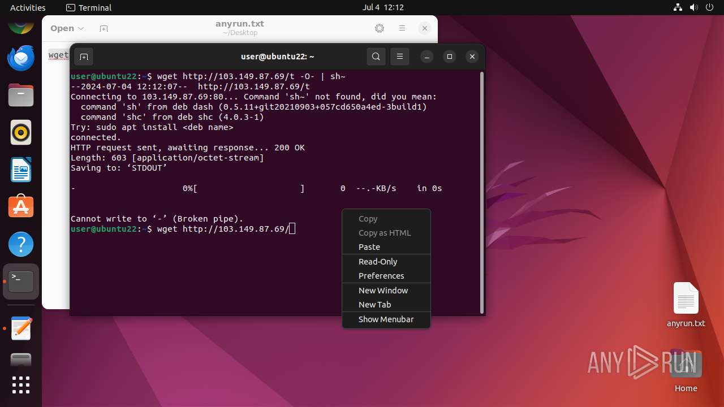Close the anyrun.txt editor window
Screen dimensions: 724x407
(x=425, y=28)
